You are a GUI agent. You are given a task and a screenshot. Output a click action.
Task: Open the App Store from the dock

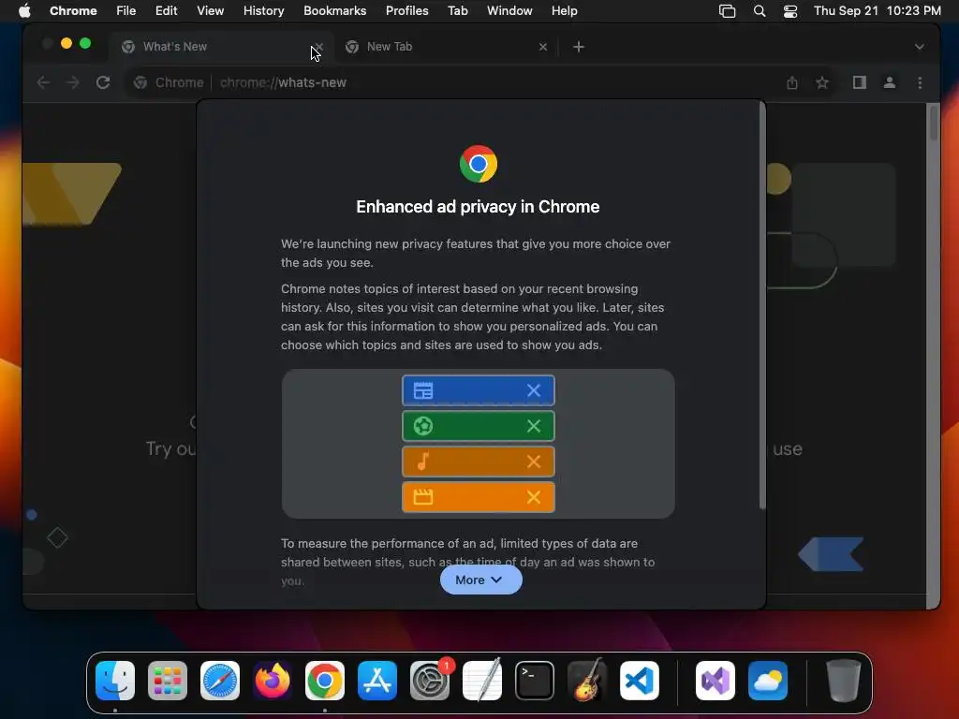coord(377,681)
